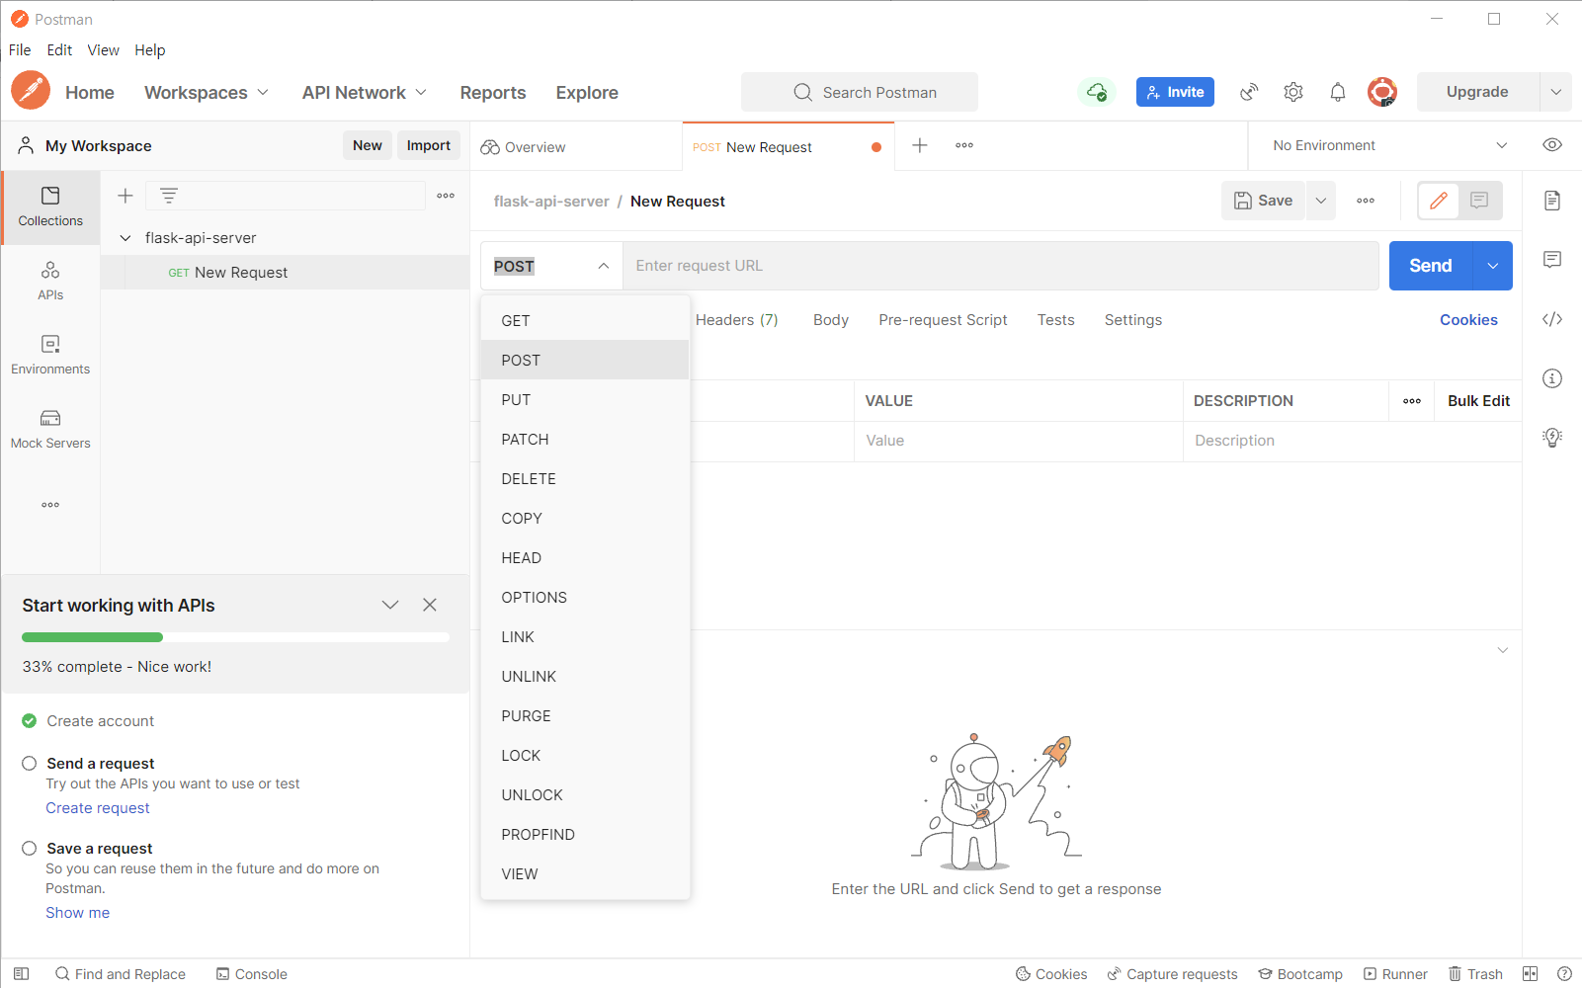Show more sidebar options below Mock Servers

click(50, 505)
